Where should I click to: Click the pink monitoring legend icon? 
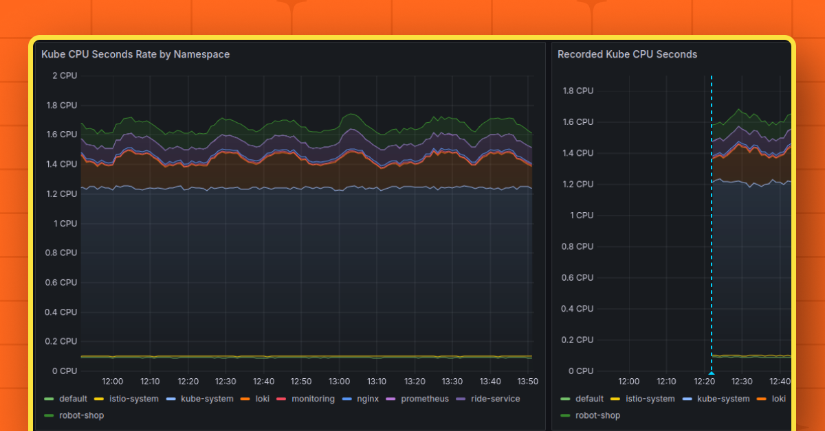[x=280, y=399]
